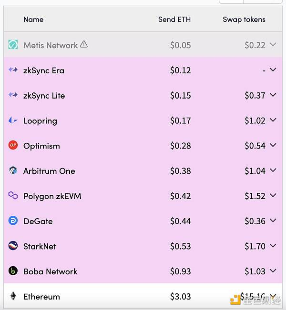The image size is (286, 310).
Task: Click the Arbitrum One logo icon
Action: click(13, 170)
